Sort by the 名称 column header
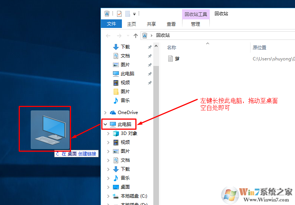 coord(172,48)
